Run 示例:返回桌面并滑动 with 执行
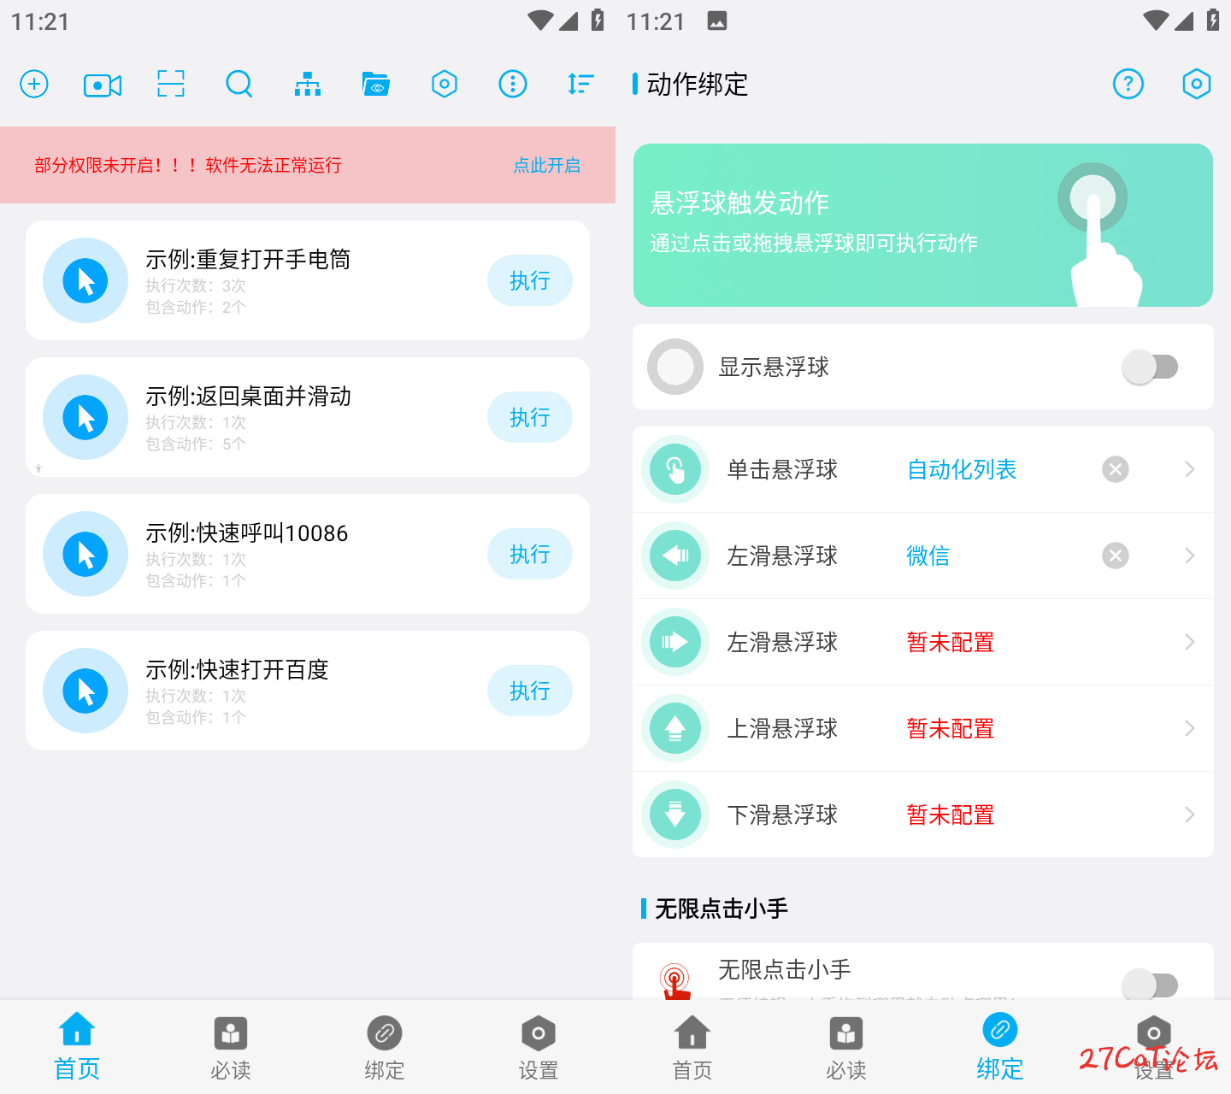Viewport: 1231px width, 1094px height. pyautogui.click(x=530, y=417)
